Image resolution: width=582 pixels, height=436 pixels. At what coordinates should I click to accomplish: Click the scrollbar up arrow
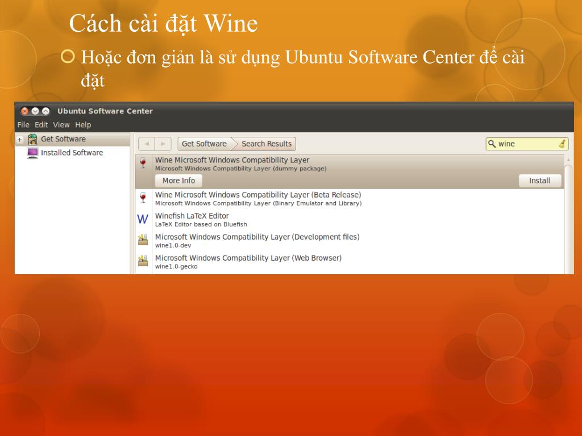coord(568,160)
